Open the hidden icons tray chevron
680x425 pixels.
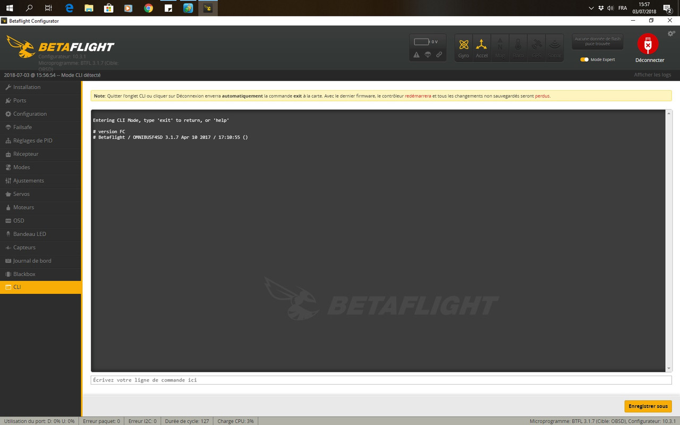[591, 8]
